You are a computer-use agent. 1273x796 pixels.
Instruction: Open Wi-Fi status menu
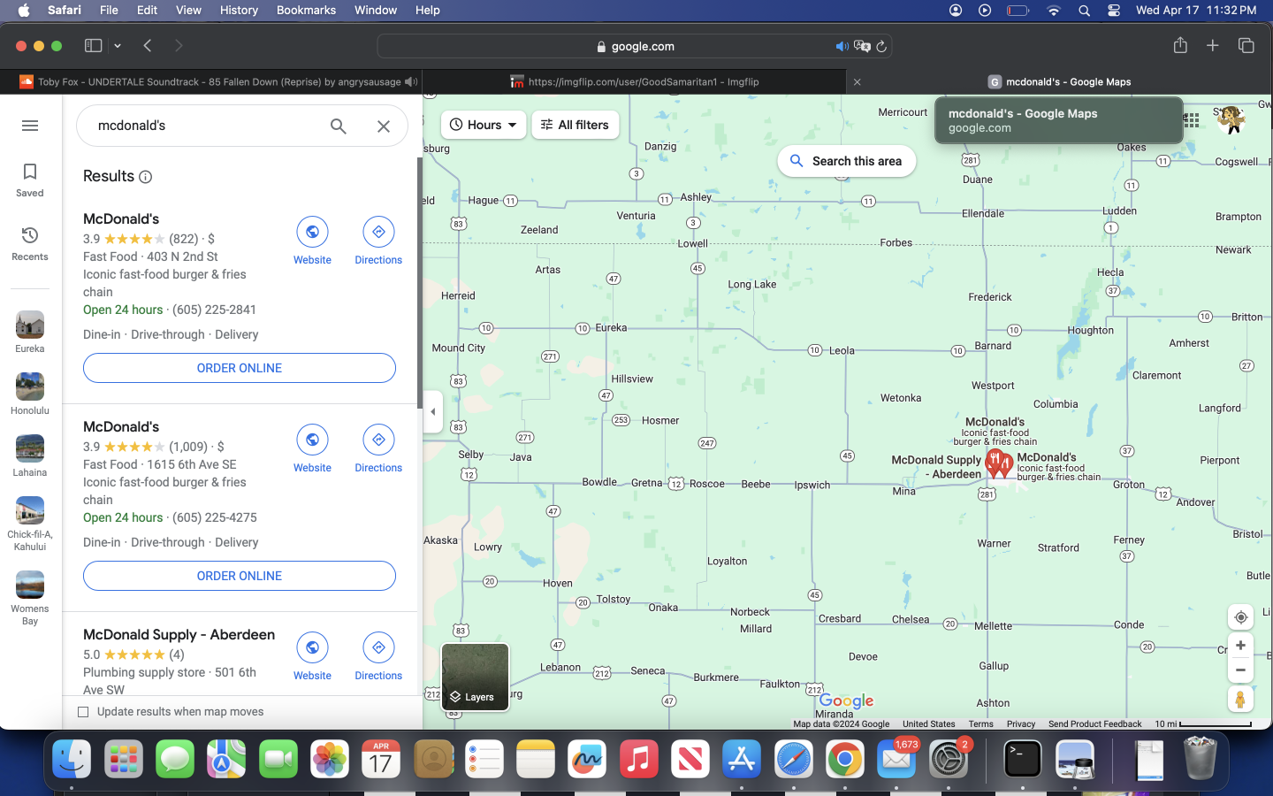1054,10
